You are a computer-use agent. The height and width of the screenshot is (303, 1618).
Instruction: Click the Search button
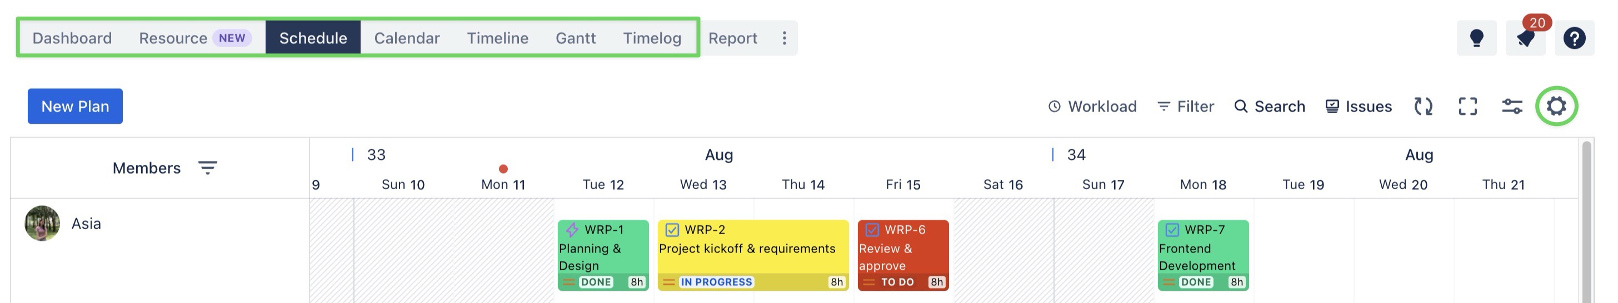[1270, 106]
